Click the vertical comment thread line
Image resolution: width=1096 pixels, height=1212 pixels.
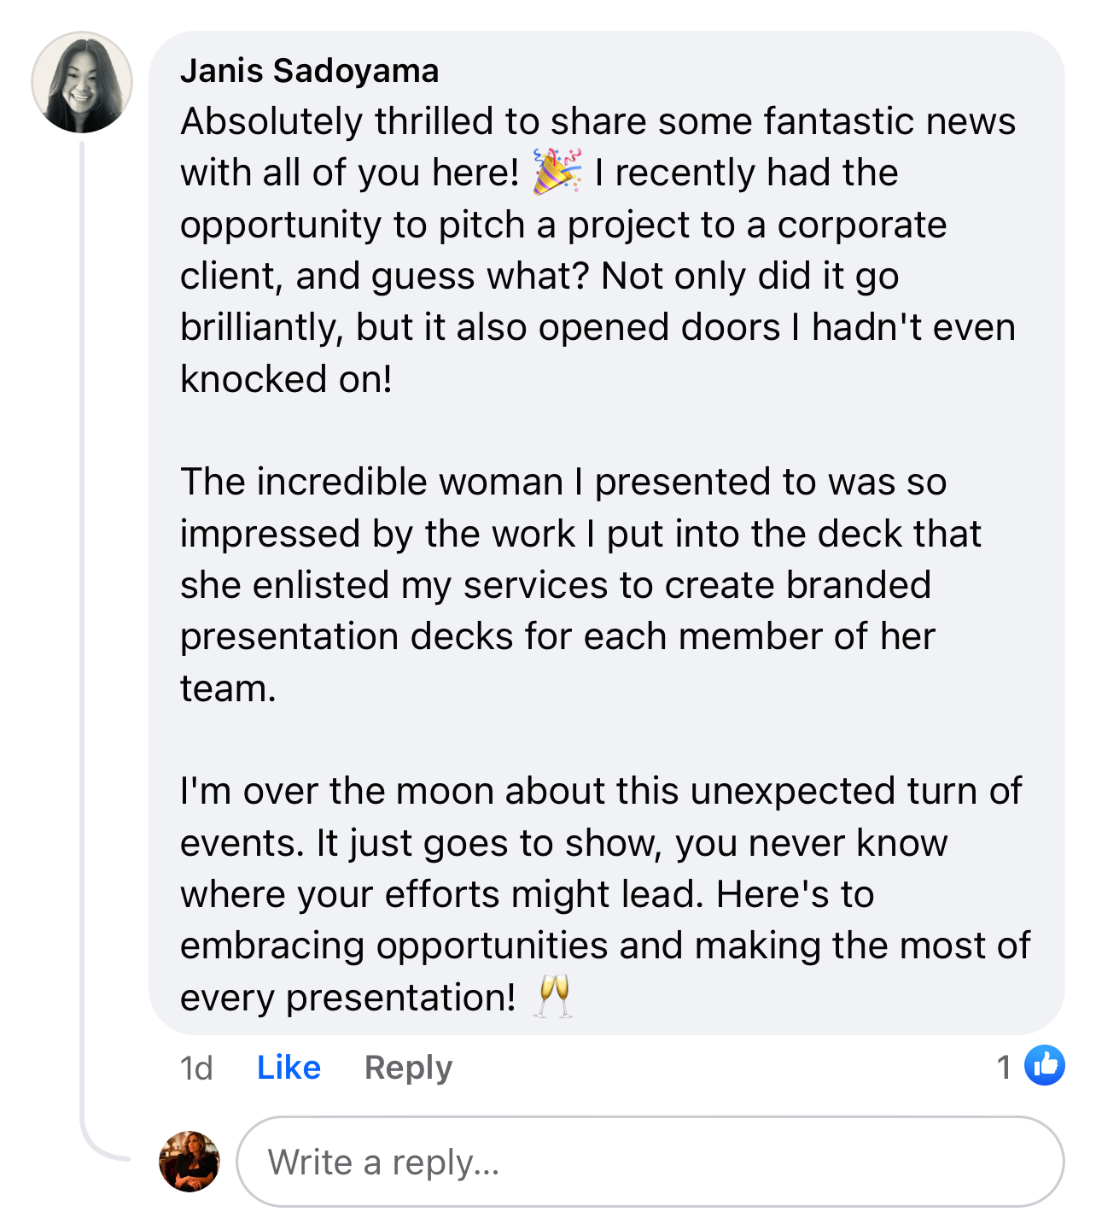pos(82,598)
